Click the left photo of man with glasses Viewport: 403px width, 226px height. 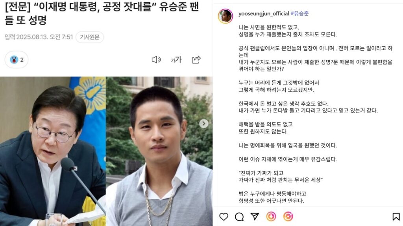coord(53,151)
